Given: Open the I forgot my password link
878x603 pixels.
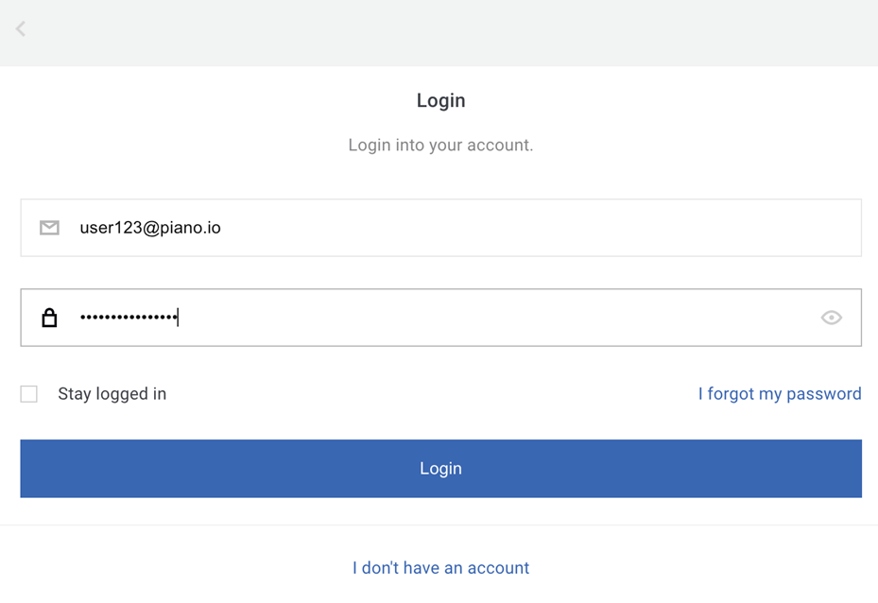Looking at the screenshot, I should [780, 393].
